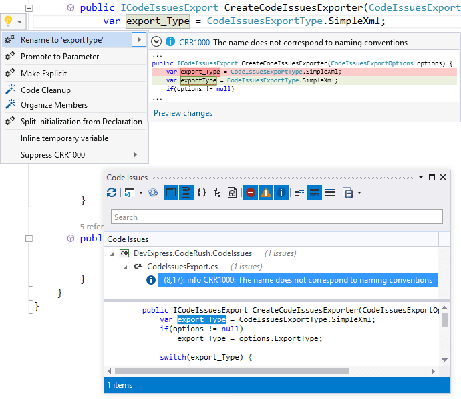The height and width of the screenshot is (399, 461).
Task: Choose Inline temporary variable from menu
Action: pos(64,138)
